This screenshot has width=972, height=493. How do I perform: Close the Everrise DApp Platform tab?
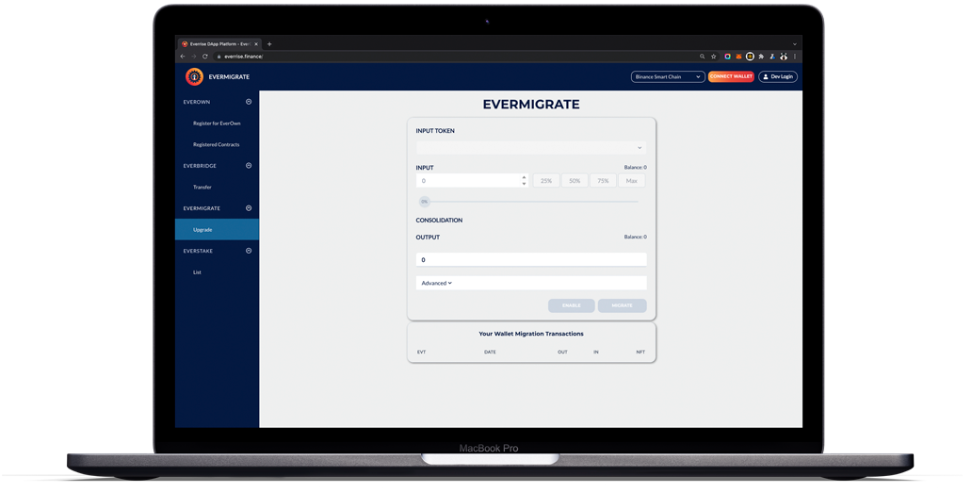(256, 44)
